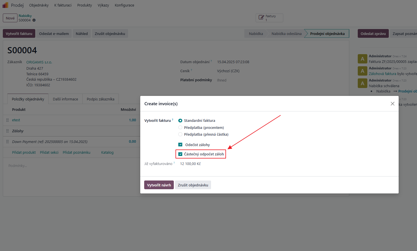Viewport: 417px width, 251px height.
Task: Switch to the Další informace tab
Action: tap(65, 99)
